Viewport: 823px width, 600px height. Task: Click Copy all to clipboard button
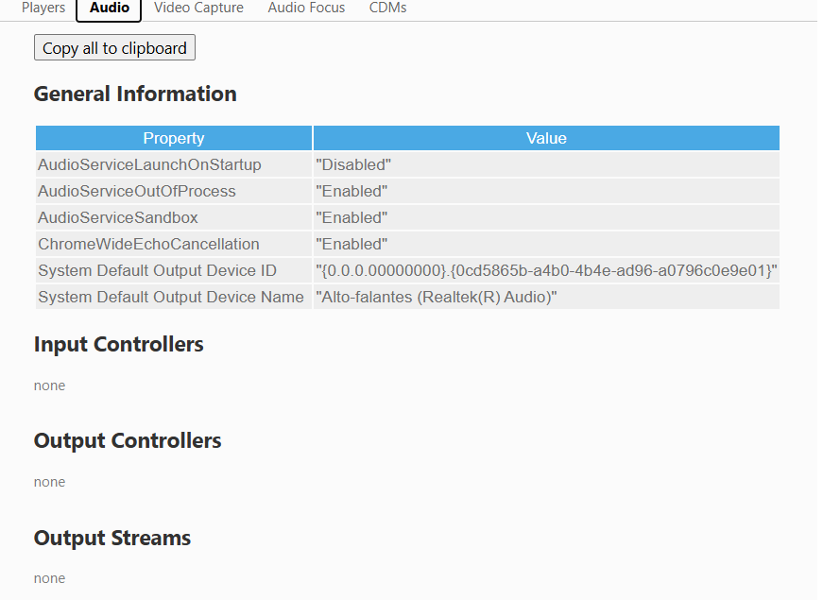(x=114, y=48)
